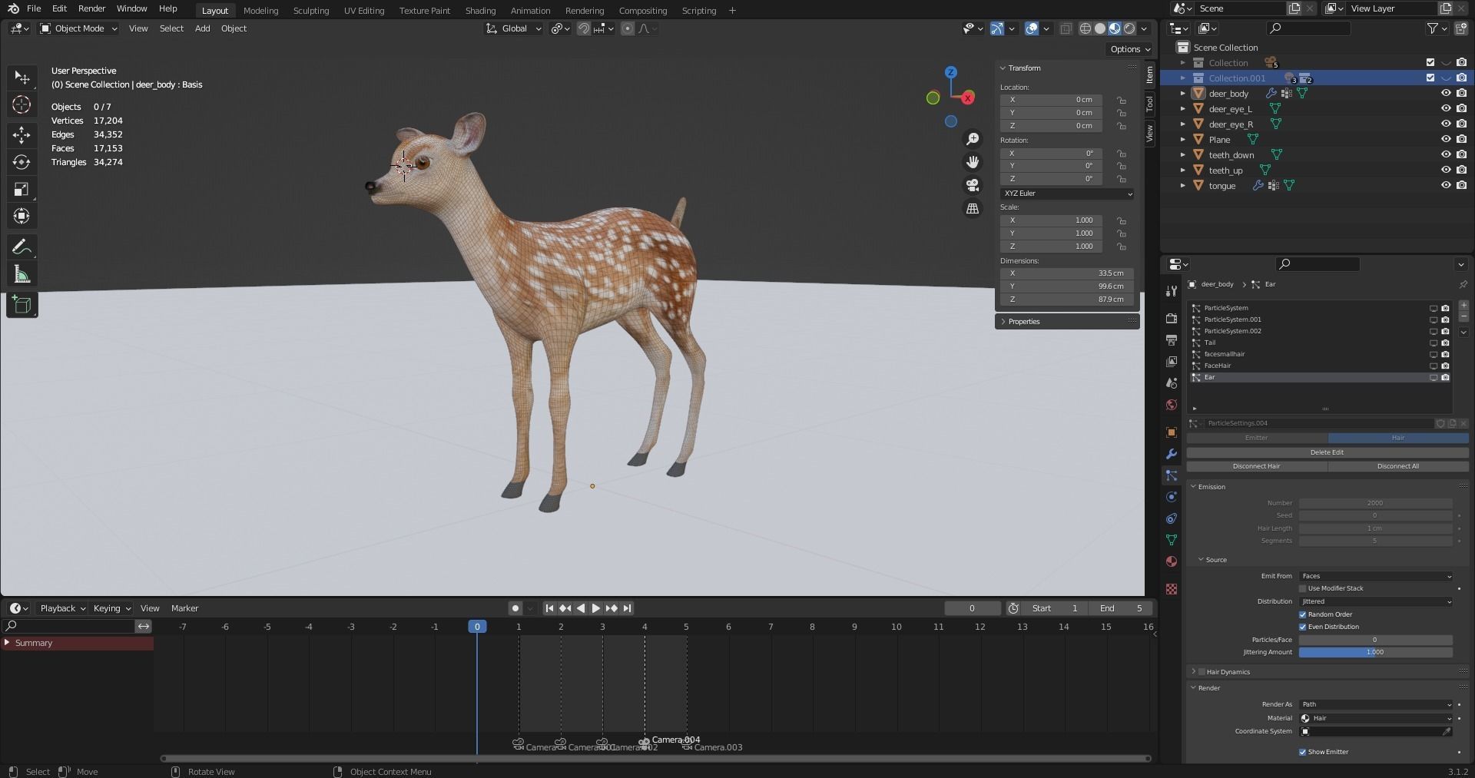Screen dimensions: 1475x778
Task: Click the Disconnect Hair button
Action: coord(1256,466)
